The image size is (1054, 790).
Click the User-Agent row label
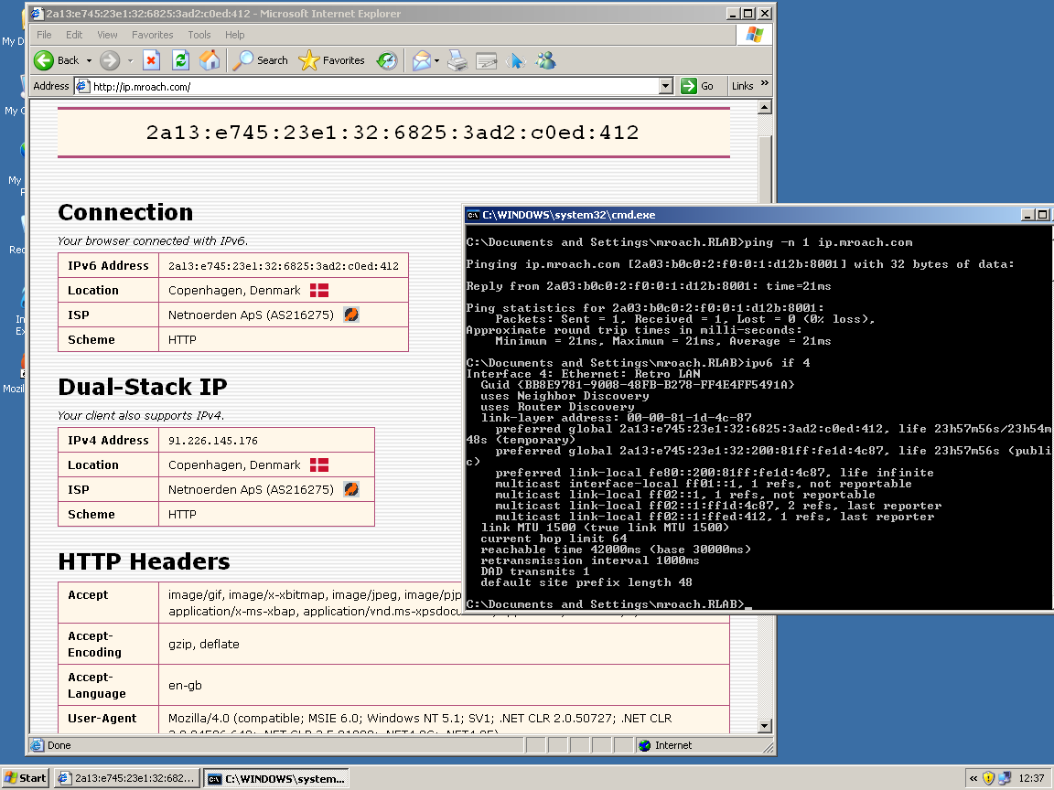(102, 718)
